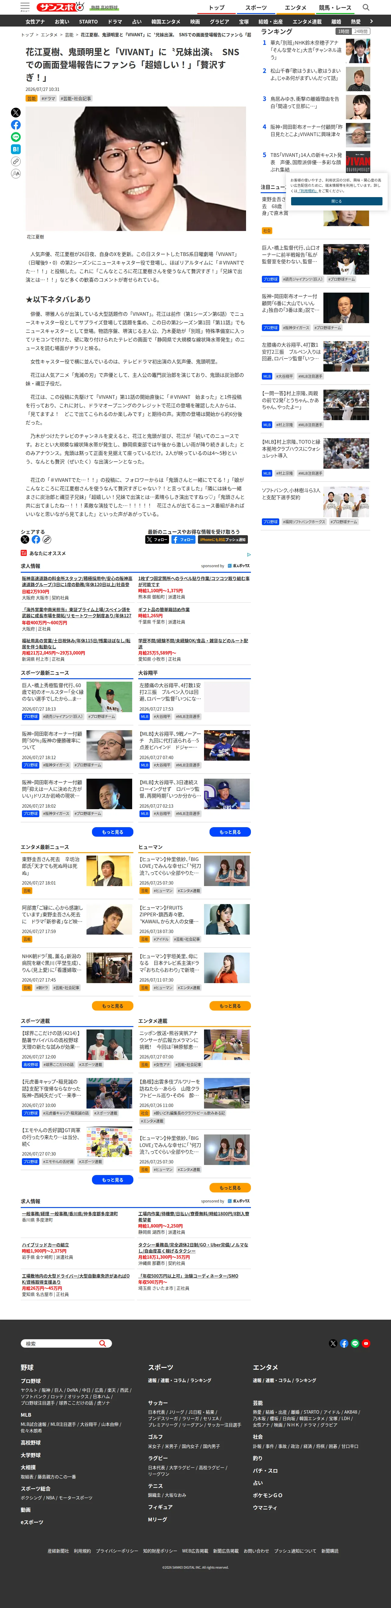Click footer プライバシーポリシー link
391x1608 pixels.
point(117,1551)
